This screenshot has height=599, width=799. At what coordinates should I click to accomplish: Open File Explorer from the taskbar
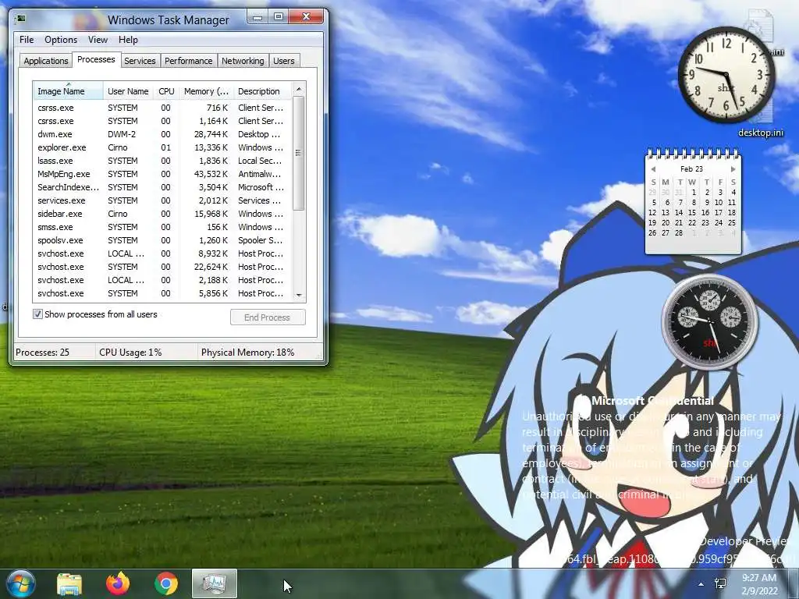(69, 584)
